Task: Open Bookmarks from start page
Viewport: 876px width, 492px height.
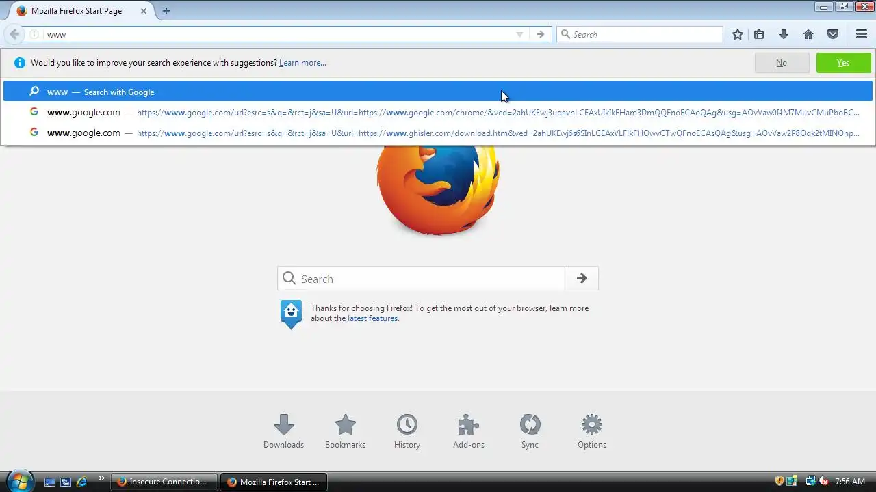Action: (x=345, y=432)
